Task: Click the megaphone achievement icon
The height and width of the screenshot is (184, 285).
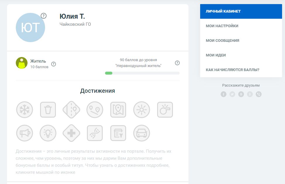Action: (x=25, y=133)
